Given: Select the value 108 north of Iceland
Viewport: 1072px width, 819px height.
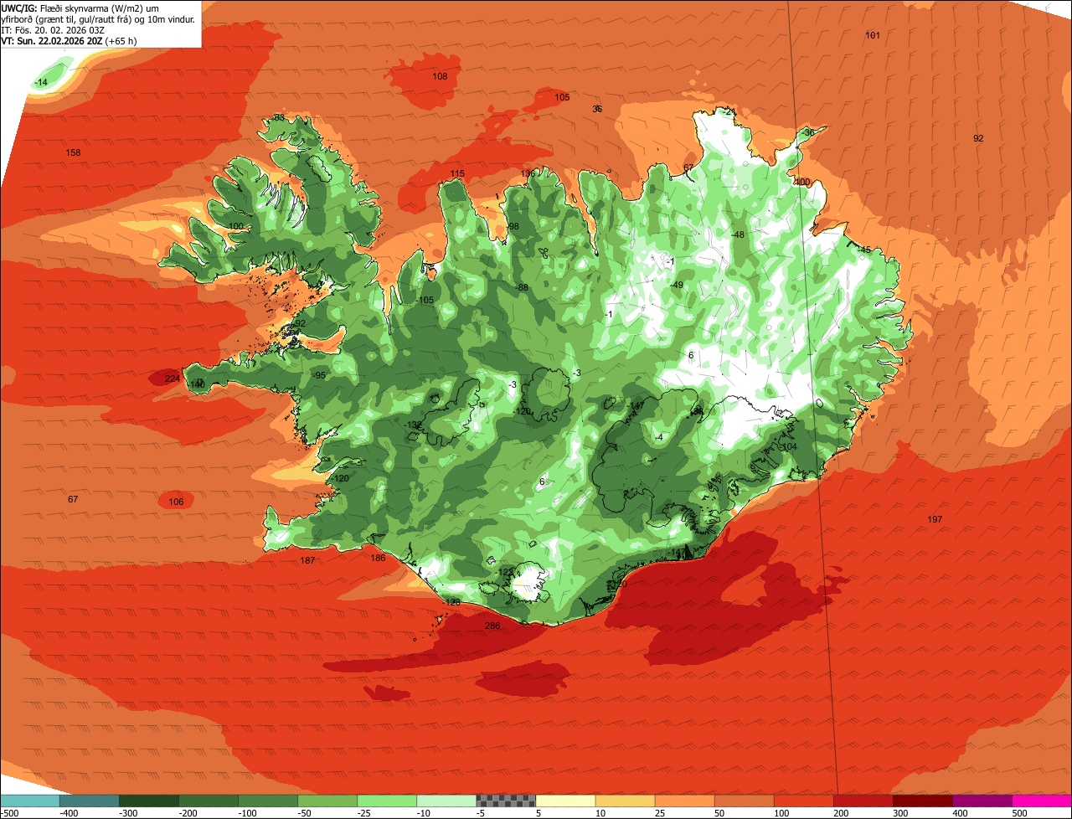Looking at the screenshot, I should tap(440, 76).
